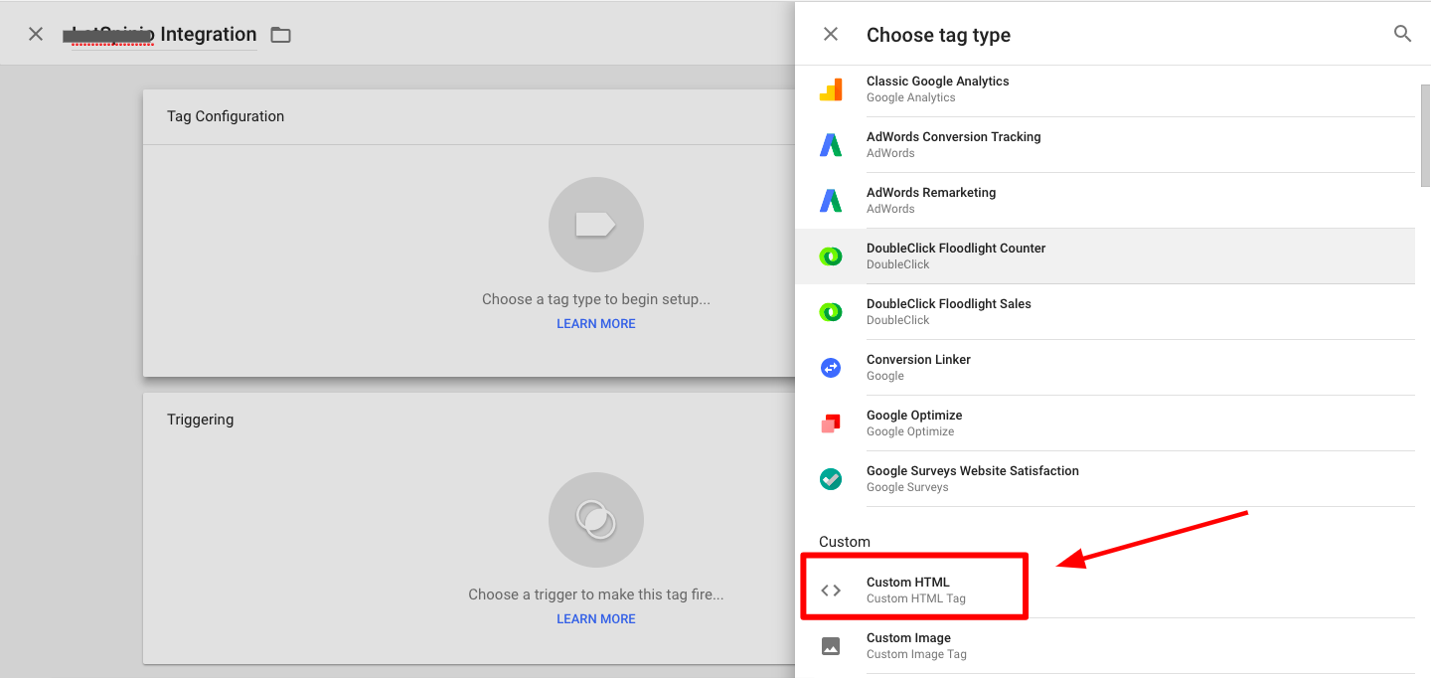This screenshot has height=678, width=1431.
Task: Select DoubleClick Floodlight Counter tag type
Action: (x=1105, y=256)
